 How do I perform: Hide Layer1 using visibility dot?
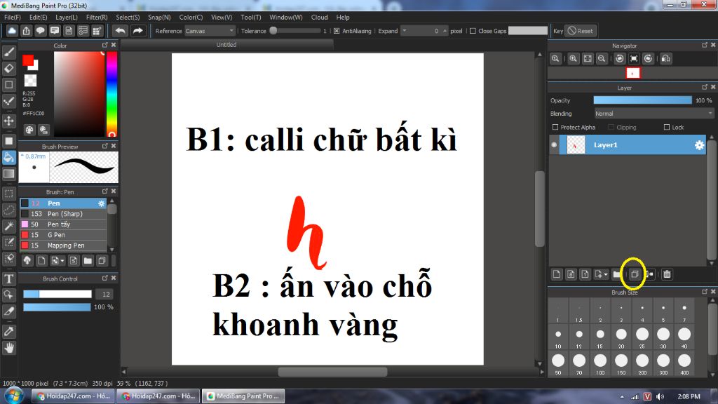point(554,144)
